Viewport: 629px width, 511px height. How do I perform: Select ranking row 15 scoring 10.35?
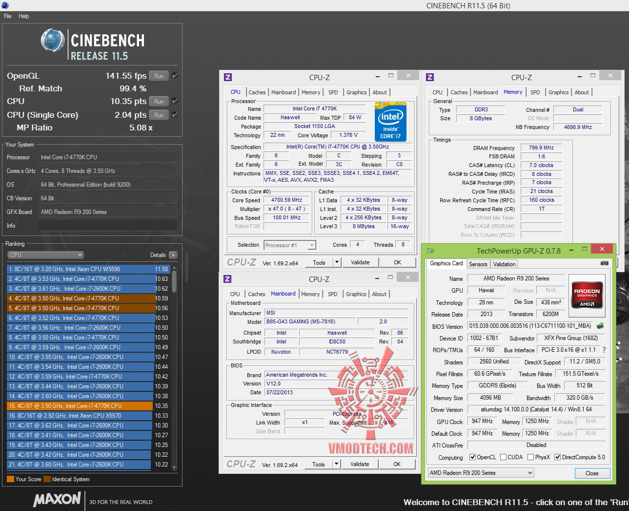click(88, 406)
